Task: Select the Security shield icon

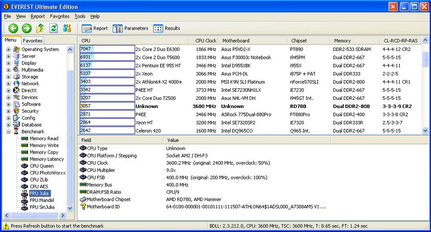Action: [x=17, y=111]
